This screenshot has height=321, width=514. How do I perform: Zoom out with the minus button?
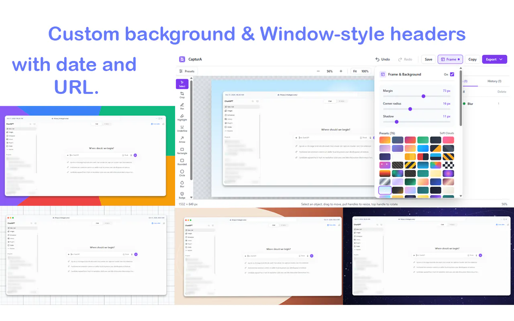(x=318, y=71)
